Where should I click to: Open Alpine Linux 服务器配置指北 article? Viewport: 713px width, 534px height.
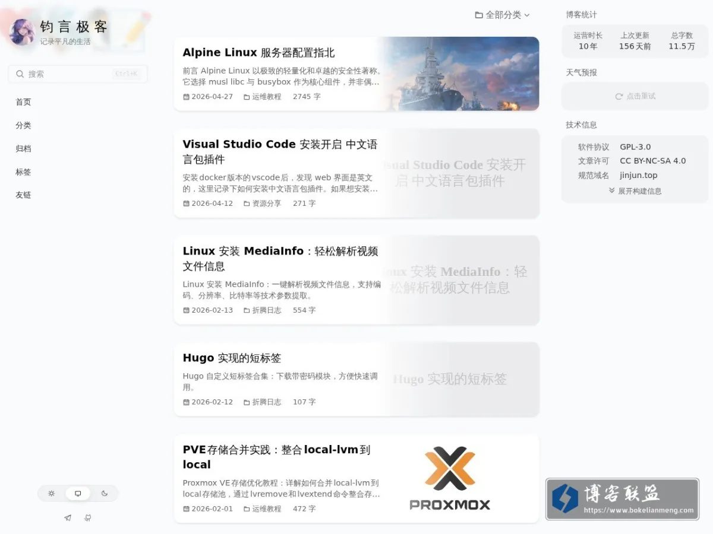[x=258, y=53]
